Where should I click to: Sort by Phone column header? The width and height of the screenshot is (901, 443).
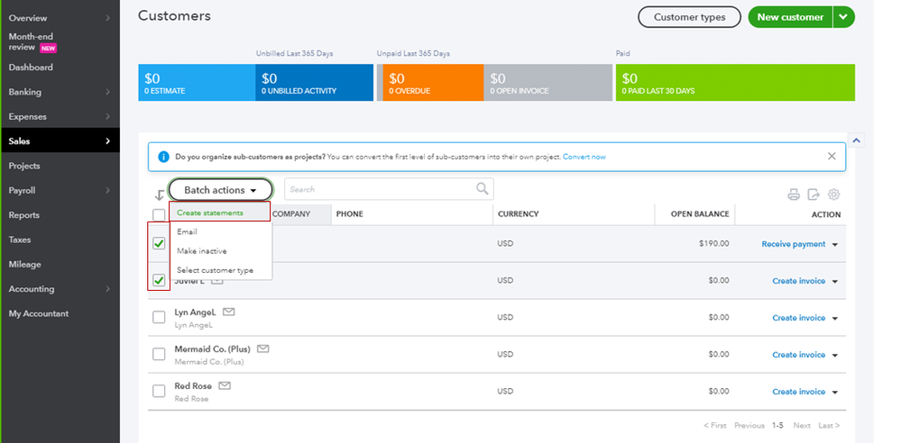[x=349, y=214]
